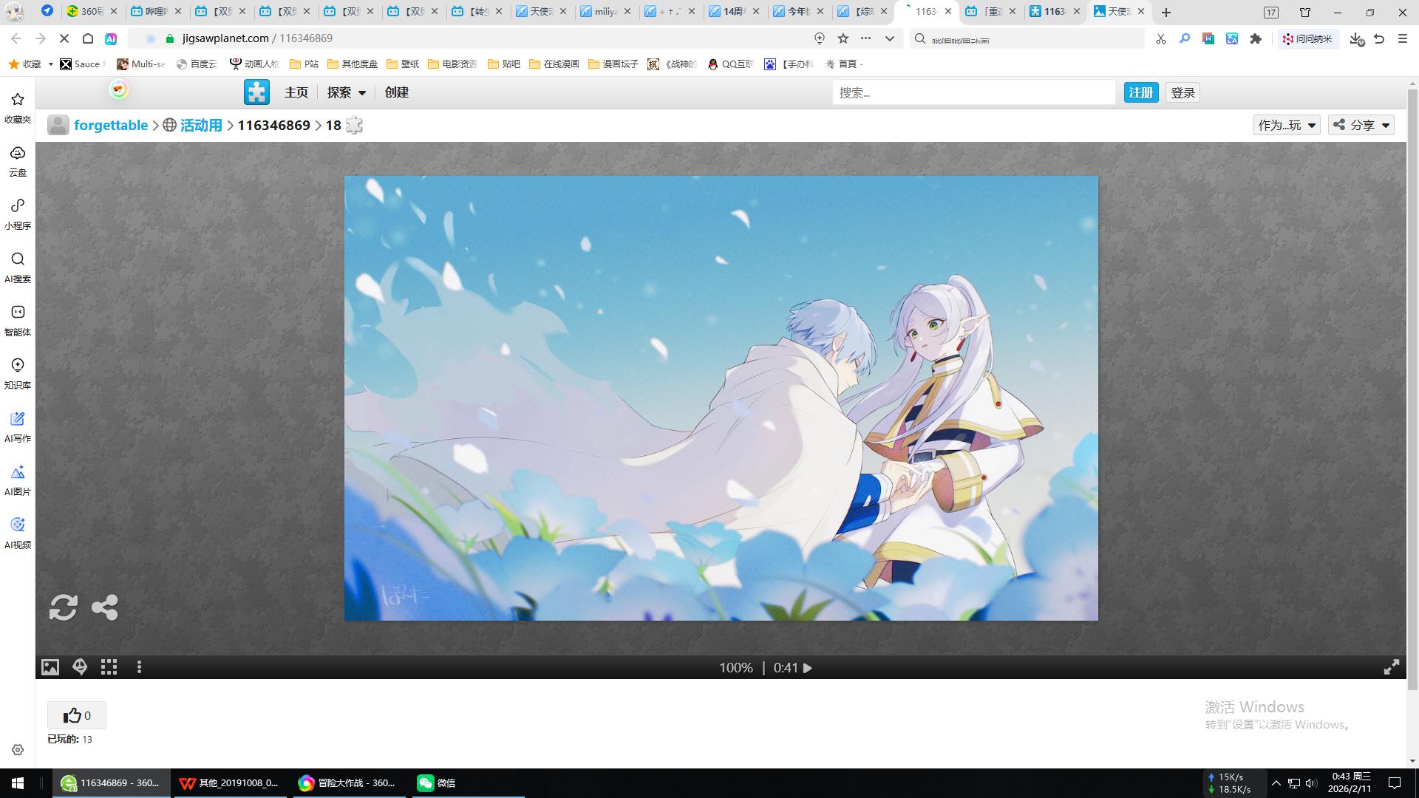Open the 作为...玩 dropdown
The width and height of the screenshot is (1419, 798).
tap(1286, 125)
